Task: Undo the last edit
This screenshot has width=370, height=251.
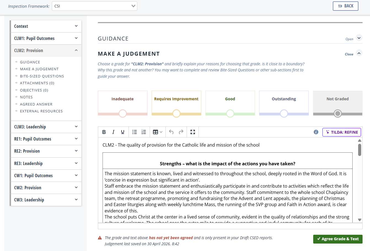Action: (171, 132)
